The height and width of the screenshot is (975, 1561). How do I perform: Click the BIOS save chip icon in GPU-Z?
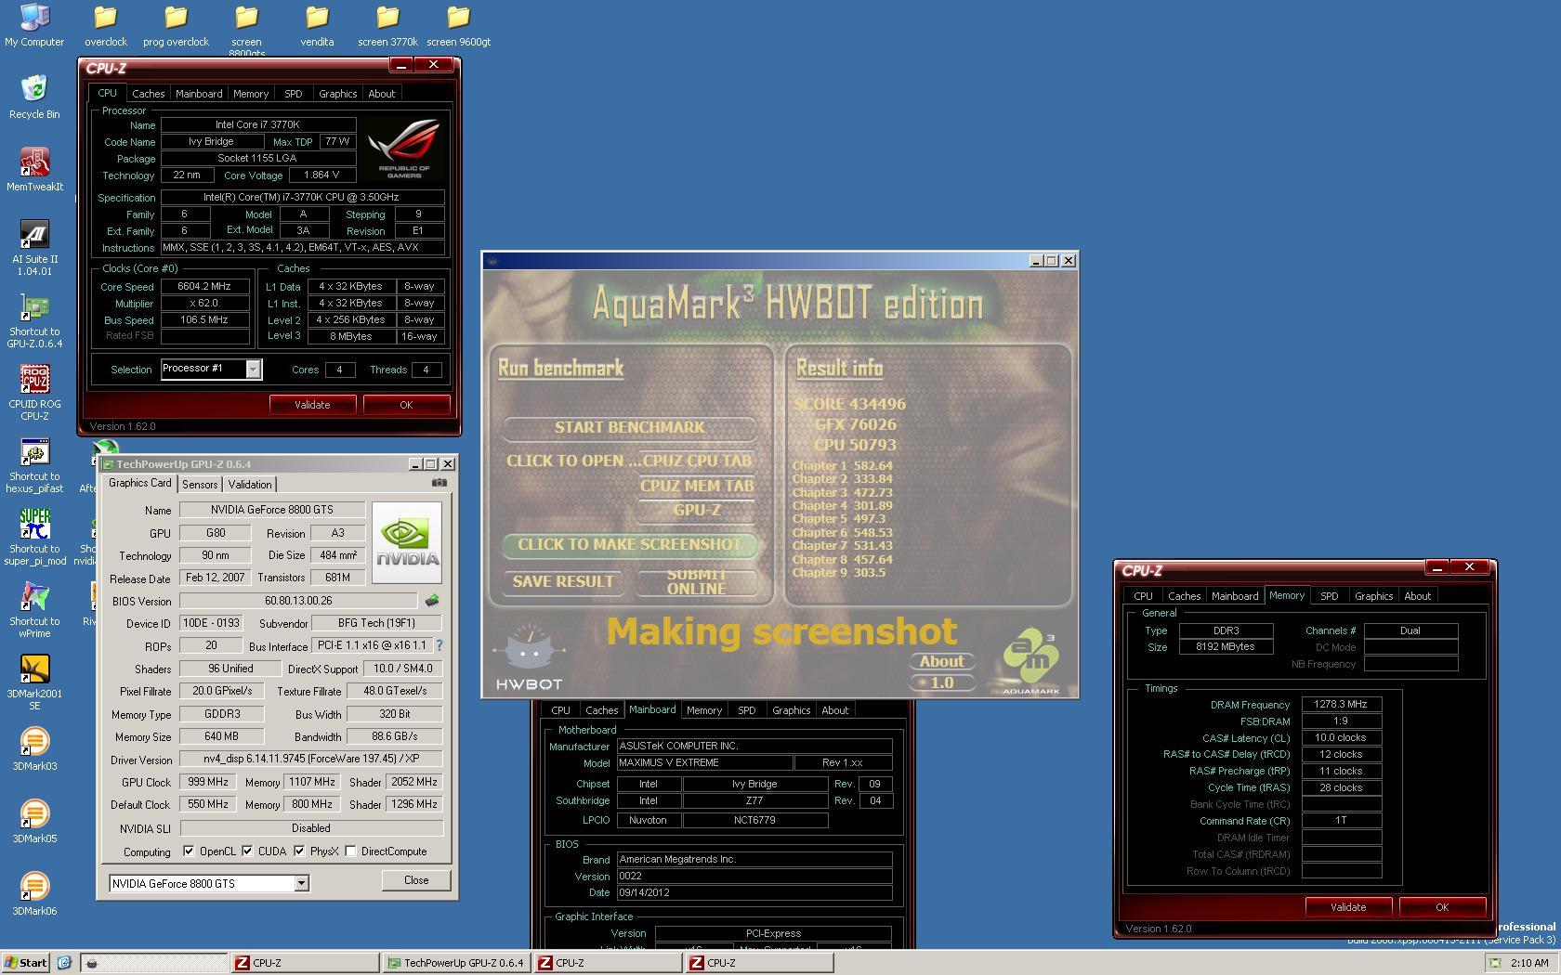tap(432, 601)
